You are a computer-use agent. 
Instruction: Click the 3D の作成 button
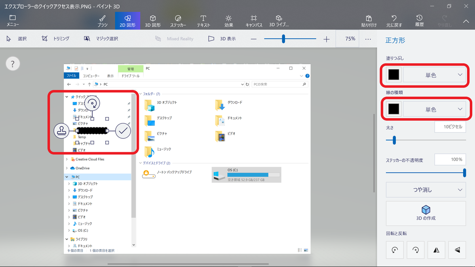(426, 213)
